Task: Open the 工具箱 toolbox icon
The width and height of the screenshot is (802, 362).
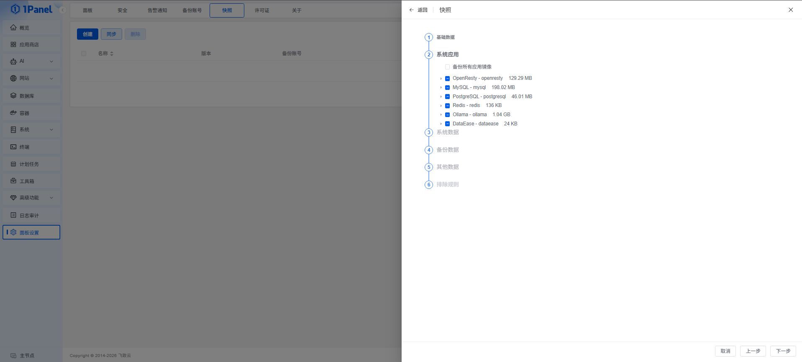Action: pos(13,181)
